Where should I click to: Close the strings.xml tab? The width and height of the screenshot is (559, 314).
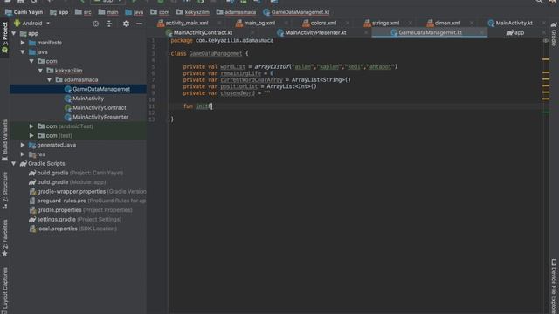(x=411, y=24)
